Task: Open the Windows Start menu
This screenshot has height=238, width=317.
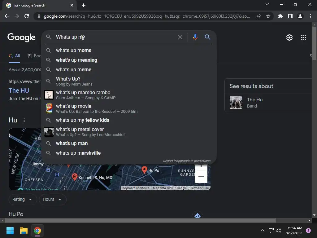Action: coord(10,231)
